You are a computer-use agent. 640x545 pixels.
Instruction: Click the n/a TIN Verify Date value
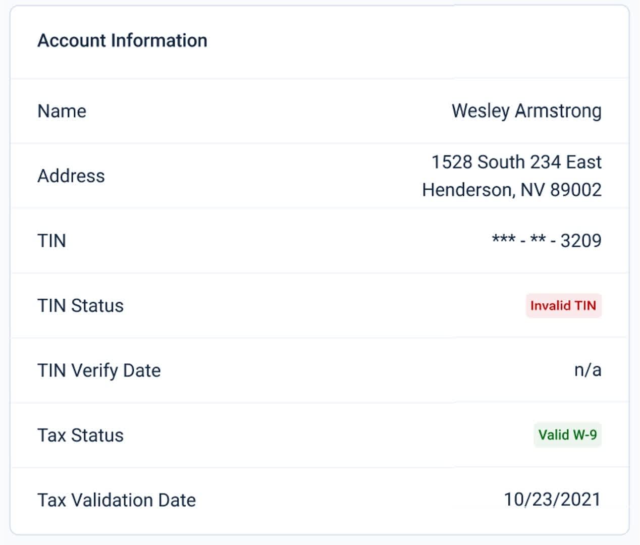[x=588, y=370]
